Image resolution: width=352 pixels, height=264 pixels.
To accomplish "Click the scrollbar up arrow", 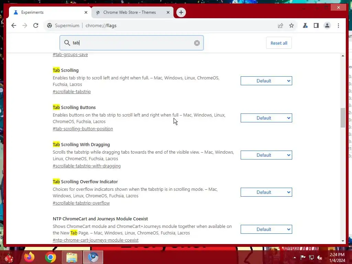I will (x=343, y=56).
